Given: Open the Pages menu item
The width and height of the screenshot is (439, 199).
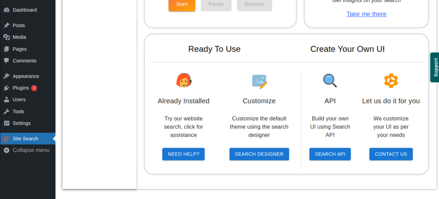Looking at the screenshot, I should click(x=19, y=49).
